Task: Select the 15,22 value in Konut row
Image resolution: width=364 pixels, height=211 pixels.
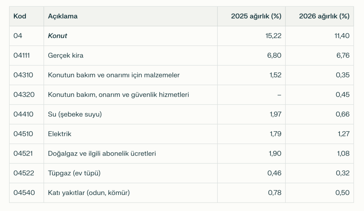Action: tap(275, 36)
